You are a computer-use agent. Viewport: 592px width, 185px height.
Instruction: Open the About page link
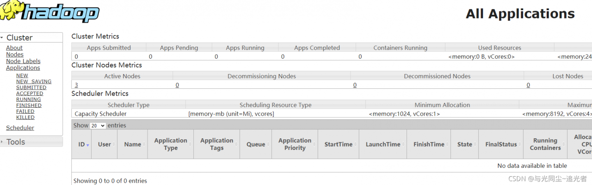coord(14,48)
